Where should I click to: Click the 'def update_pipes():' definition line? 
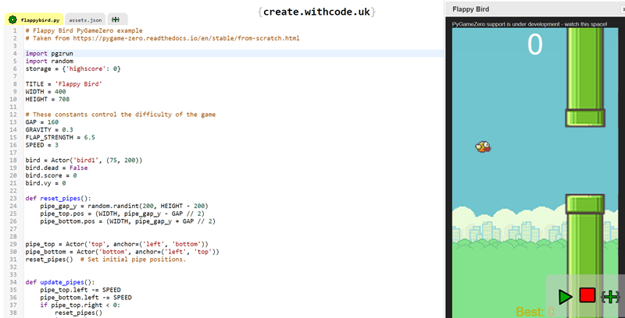pyautogui.click(x=60, y=282)
